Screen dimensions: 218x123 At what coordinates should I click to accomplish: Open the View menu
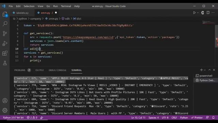pyautogui.click(x=40, y=6)
